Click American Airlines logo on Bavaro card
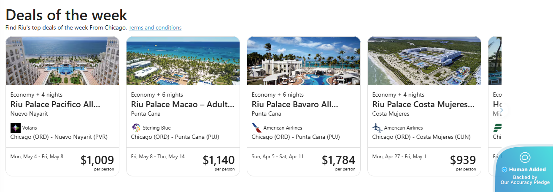Image resolution: width=553 pixels, height=192 pixels. [256, 127]
